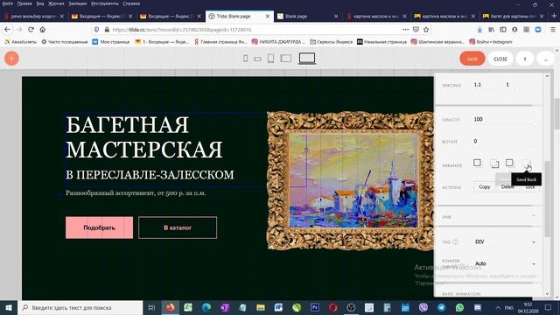Open a new browser tab

point(554,16)
